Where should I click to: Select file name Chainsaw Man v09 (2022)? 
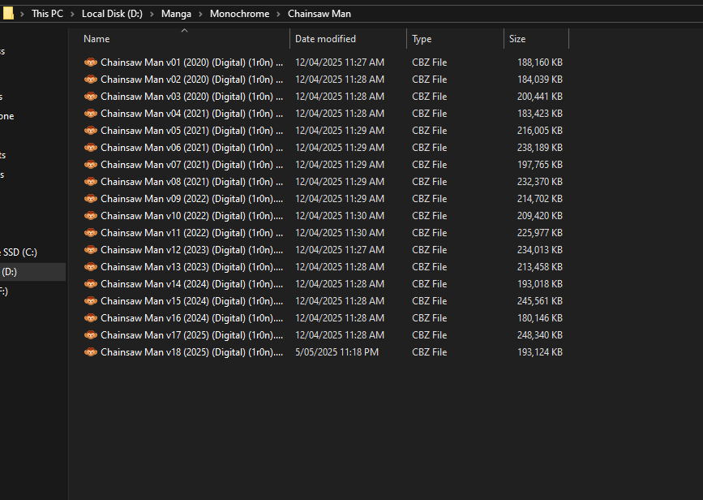(192, 199)
